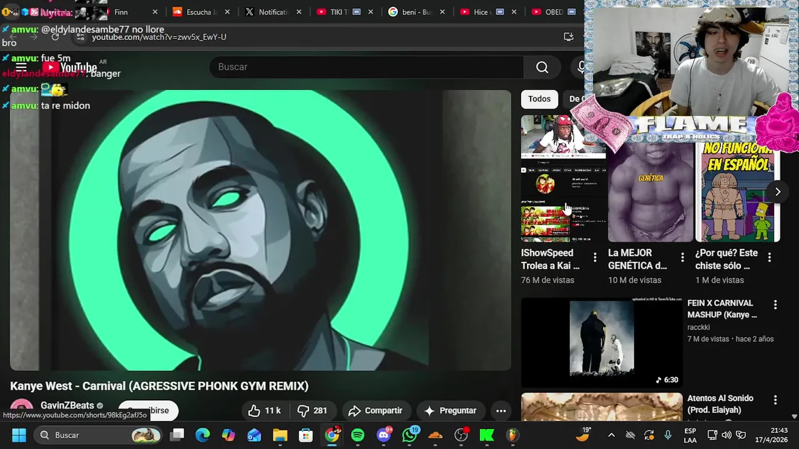Focus the YouTube Buscar search field

pos(367,67)
